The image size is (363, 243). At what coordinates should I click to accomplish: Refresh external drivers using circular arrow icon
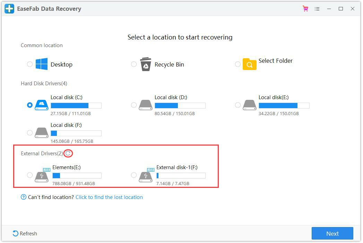[68, 154]
